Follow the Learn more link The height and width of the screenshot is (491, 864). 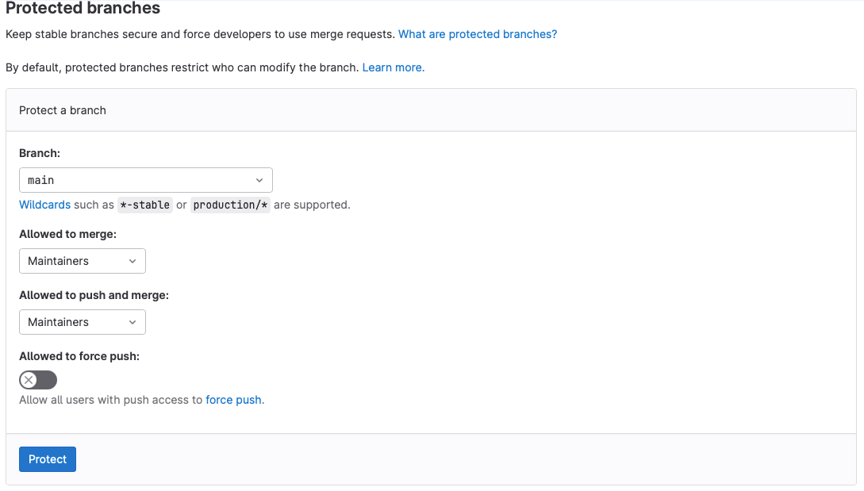[394, 67]
